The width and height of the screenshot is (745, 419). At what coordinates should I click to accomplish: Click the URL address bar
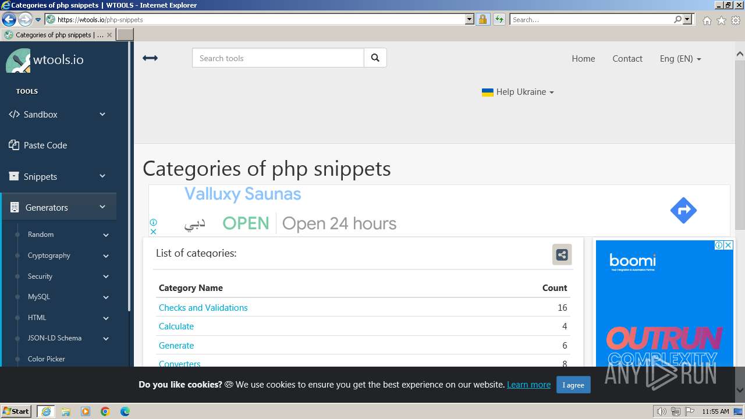pyautogui.click(x=261, y=19)
